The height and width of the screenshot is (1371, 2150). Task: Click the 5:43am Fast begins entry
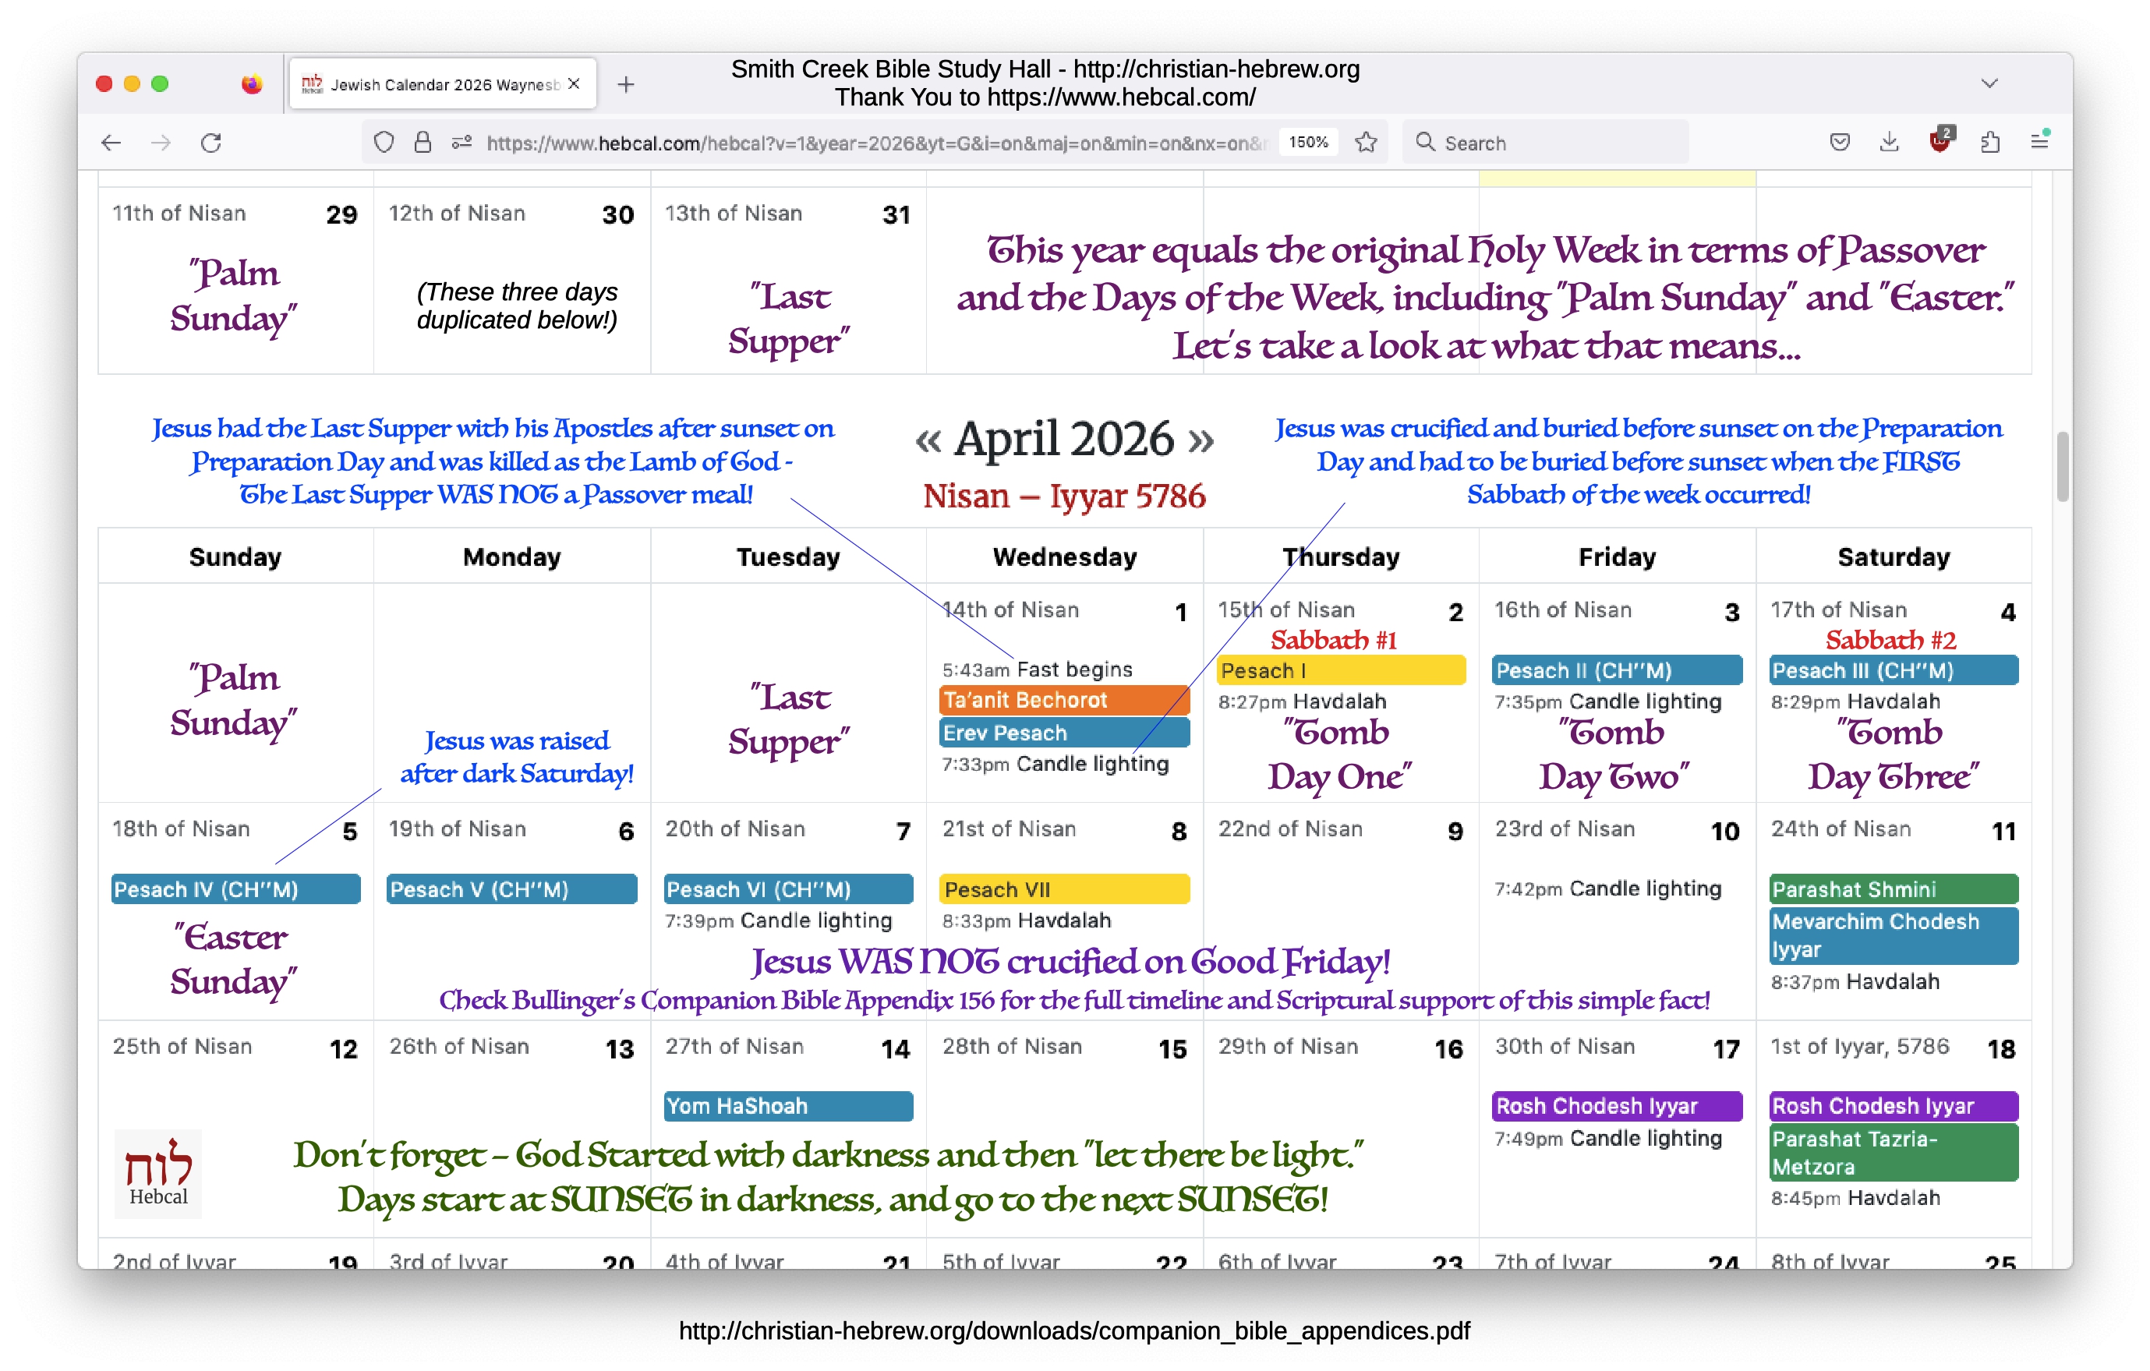coord(1038,670)
